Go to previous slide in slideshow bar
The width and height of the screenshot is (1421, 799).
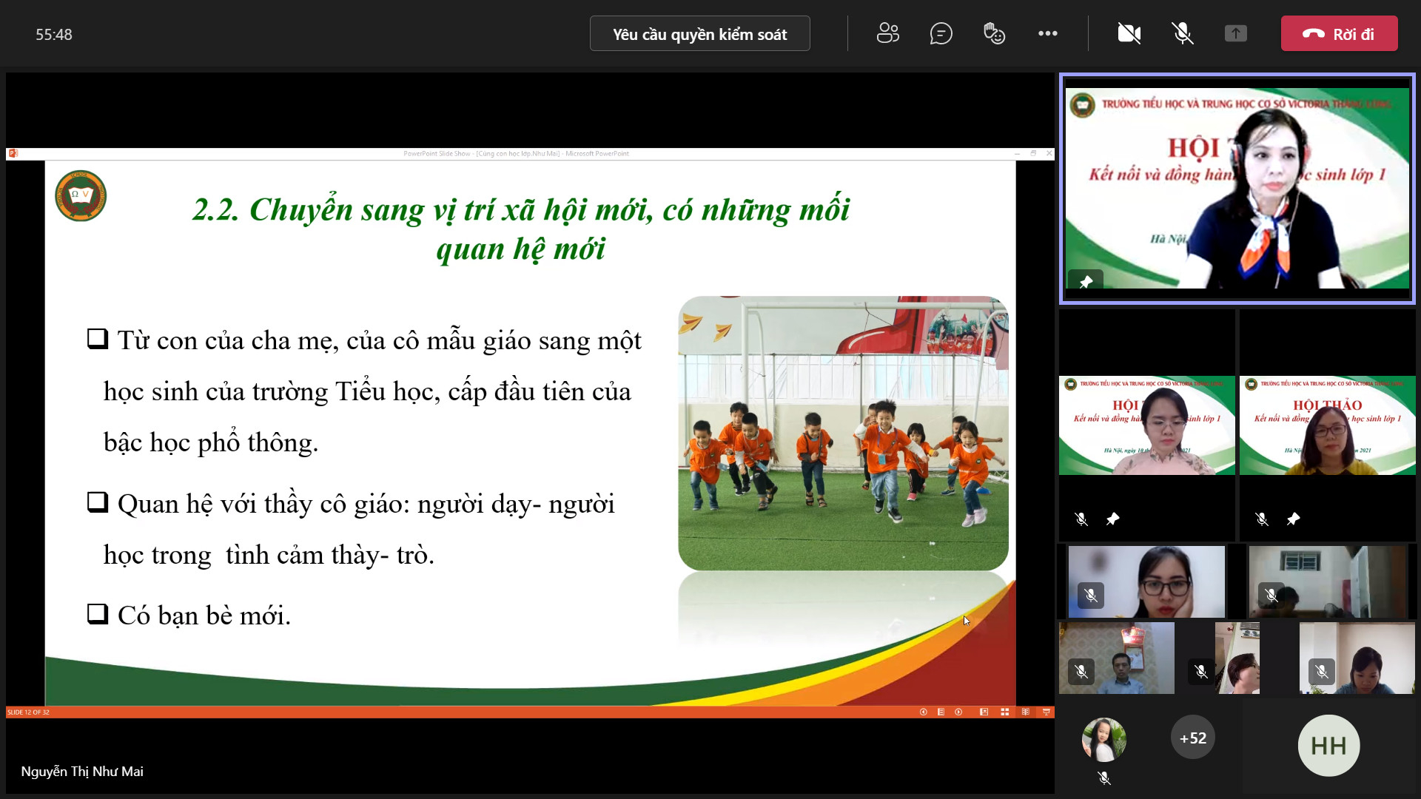tap(923, 712)
